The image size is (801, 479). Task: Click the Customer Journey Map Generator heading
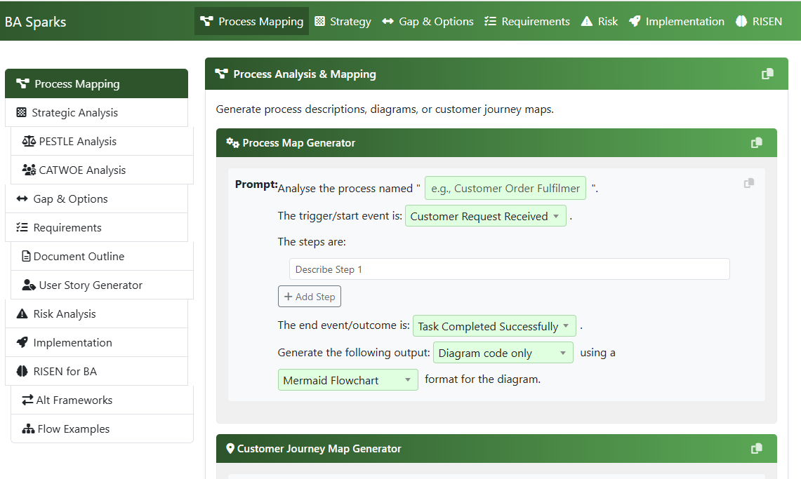(319, 449)
